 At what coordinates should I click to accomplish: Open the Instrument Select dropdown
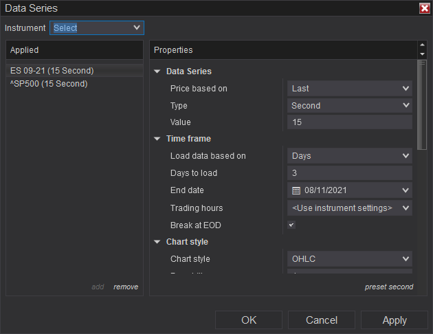coord(97,27)
